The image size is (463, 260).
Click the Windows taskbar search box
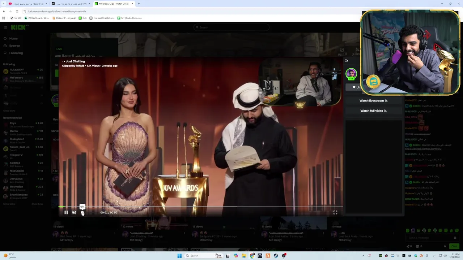tap(204, 256)
